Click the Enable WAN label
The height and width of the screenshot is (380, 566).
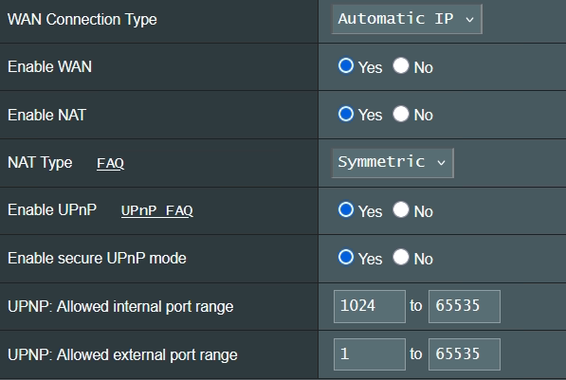coord(50,66)
